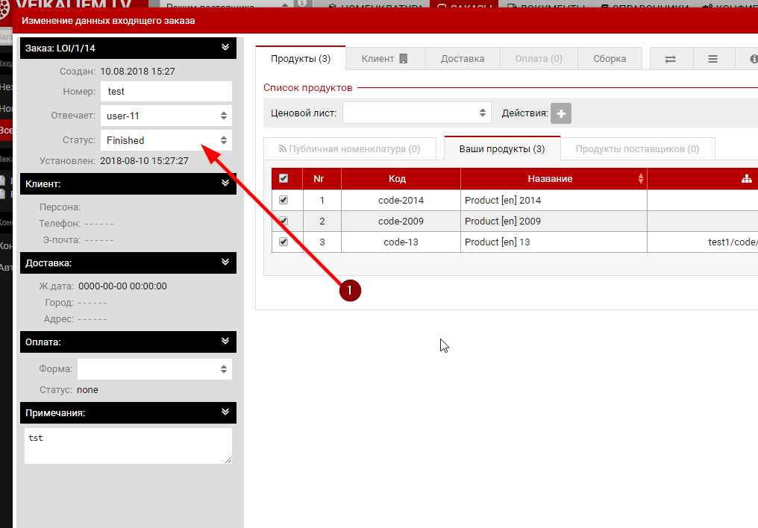Click the Номер input field containing test
The image size is (758, 528).
point(166,92)
